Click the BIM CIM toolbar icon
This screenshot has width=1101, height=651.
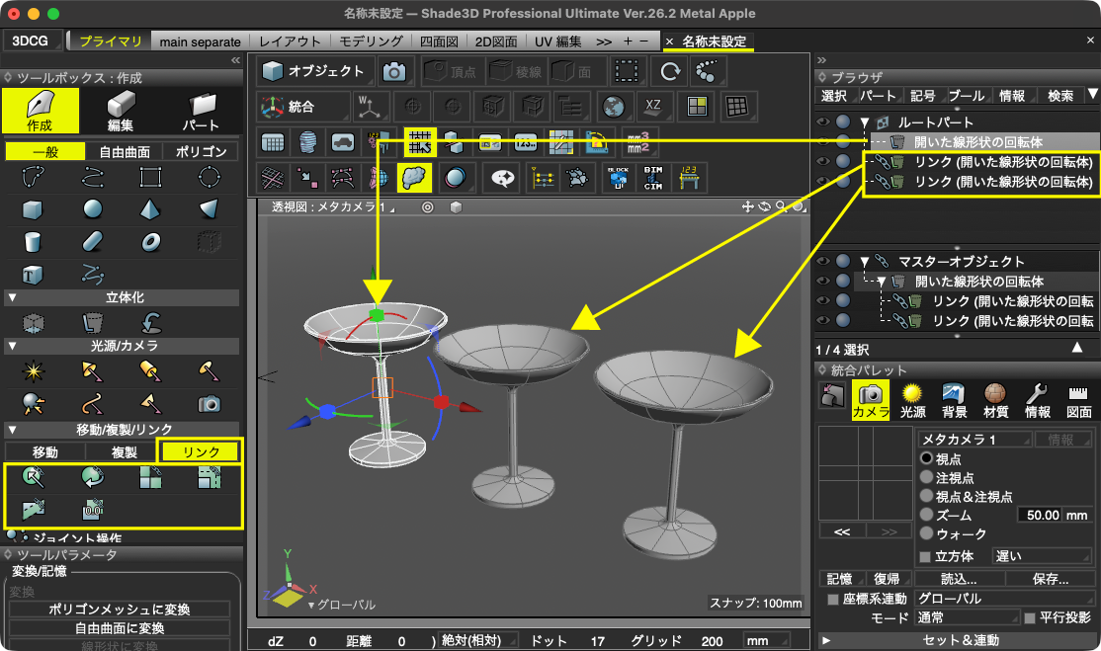pos(653,178)
